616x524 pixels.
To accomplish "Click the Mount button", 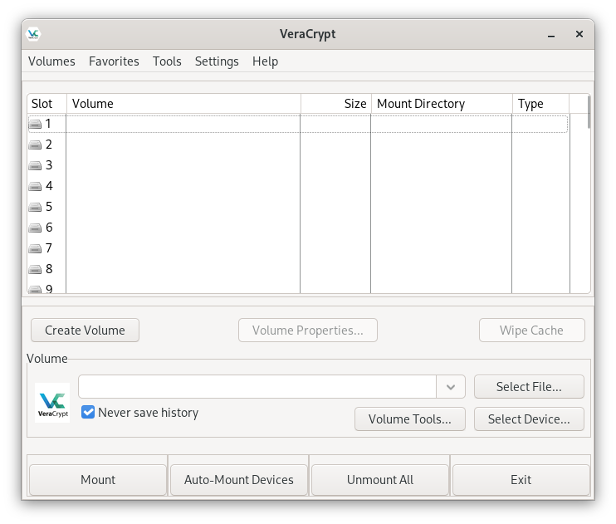I will coord(98,480).
